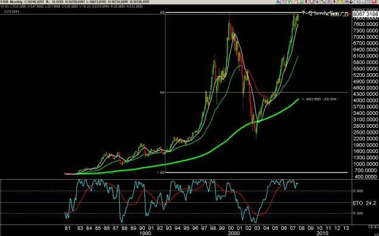The image size is (379, 236).
Task: Click the red magnet snap icon
Action: 351,2
